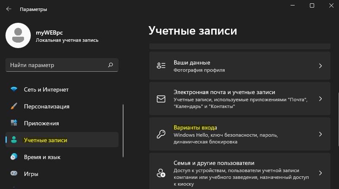This screenshot has height=189, width=339.
Task: Open Ваши данные settings card
Action: pyautogui.click(x=240, y=65)
